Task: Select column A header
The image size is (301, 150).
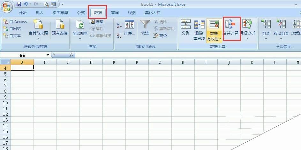Action: tap(22, 62)
